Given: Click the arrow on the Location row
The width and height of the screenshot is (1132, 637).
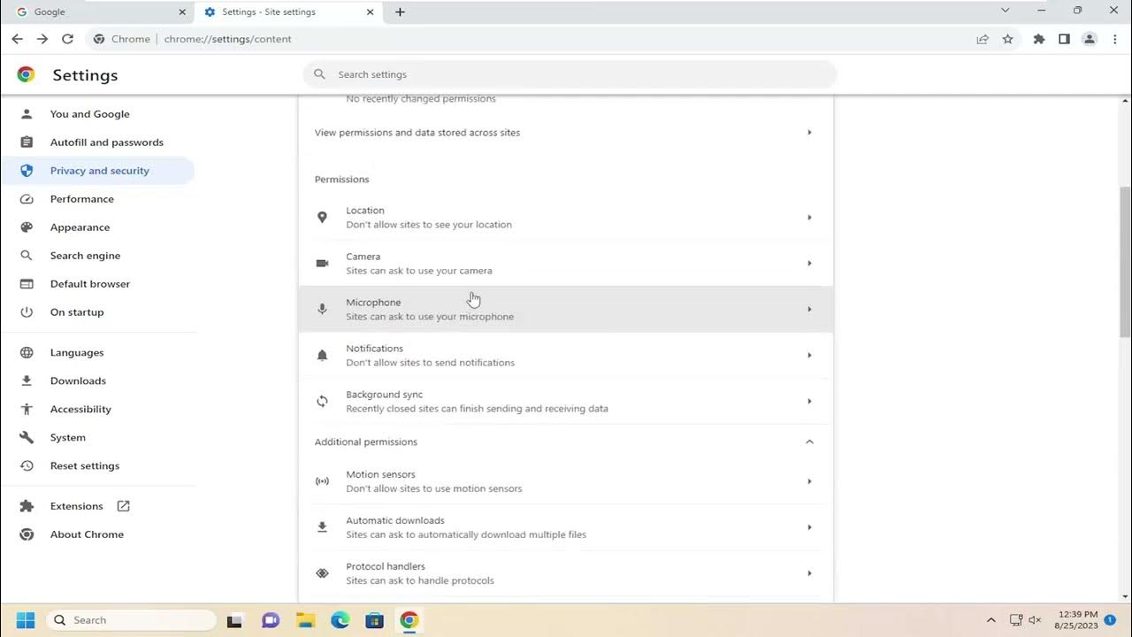Looking at the screenshot, I should coord(809,218).
